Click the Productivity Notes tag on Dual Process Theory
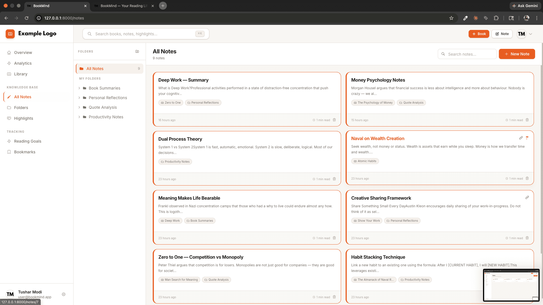 175,162
